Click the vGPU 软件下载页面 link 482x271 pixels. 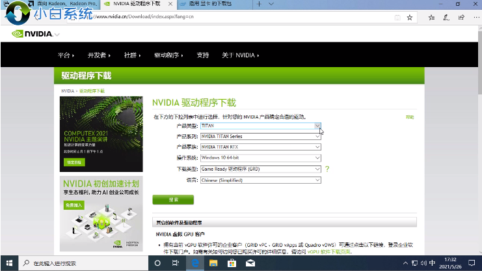329,251
